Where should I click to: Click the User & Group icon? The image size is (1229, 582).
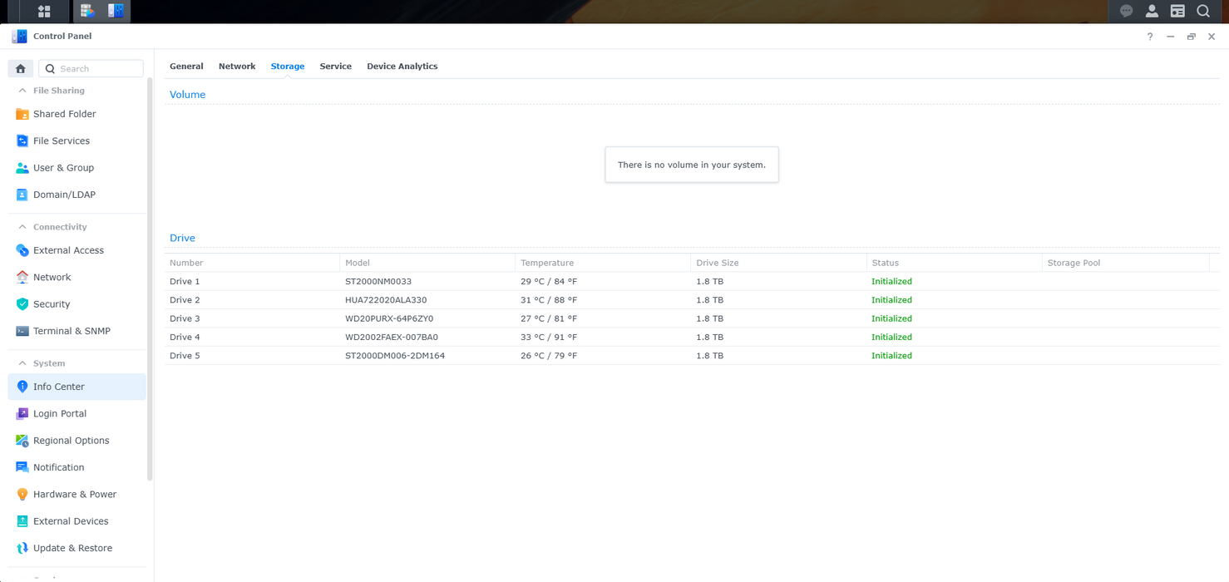(x=22, y=168)
